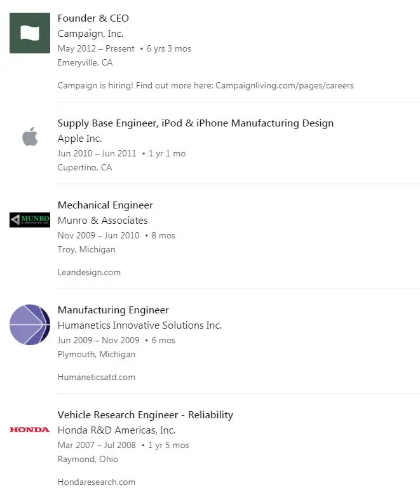The image size is (420, 492).
Task: Click the Apple Inc. company name
Action: click(x=79, y=139)
